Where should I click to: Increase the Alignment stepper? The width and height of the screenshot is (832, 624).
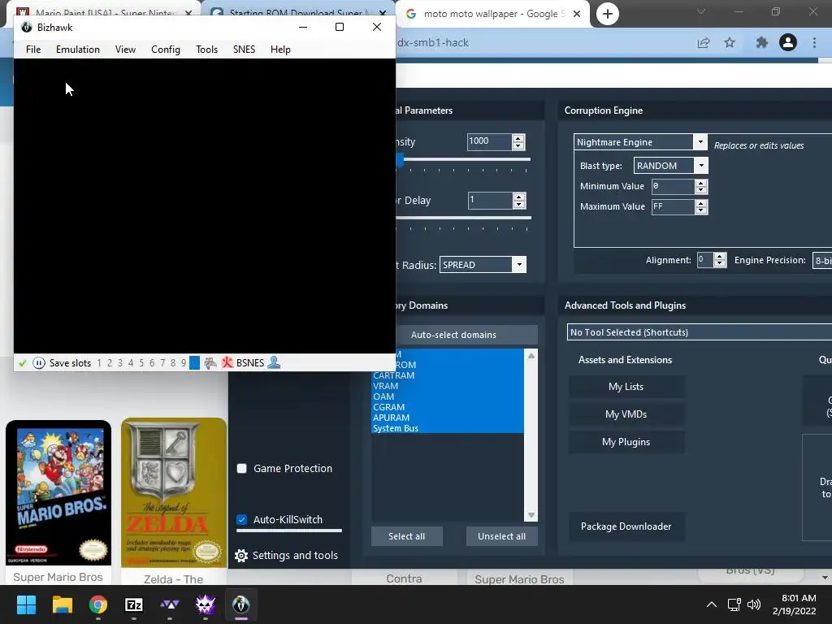tap(720, 256)
